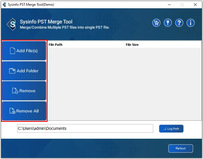This screenshot has width=203, height=159.
Task: Click the "Sysinfo PST Merge Tool" header title
Action: [x=46, y=22]
